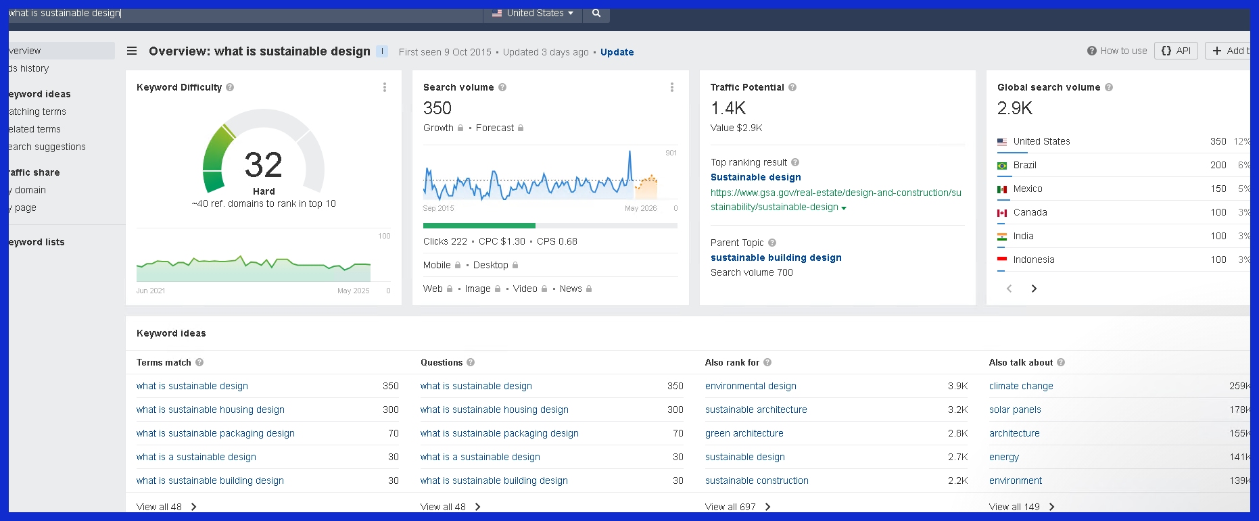The image size is (1259, 521).
Task: Open the United States country dropdown
Action: pyautogui.click(x=533, y=13)
